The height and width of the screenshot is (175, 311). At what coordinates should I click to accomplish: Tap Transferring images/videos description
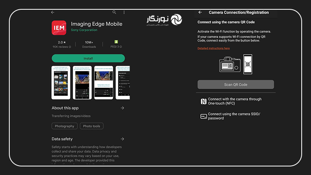tap(71, 116)
